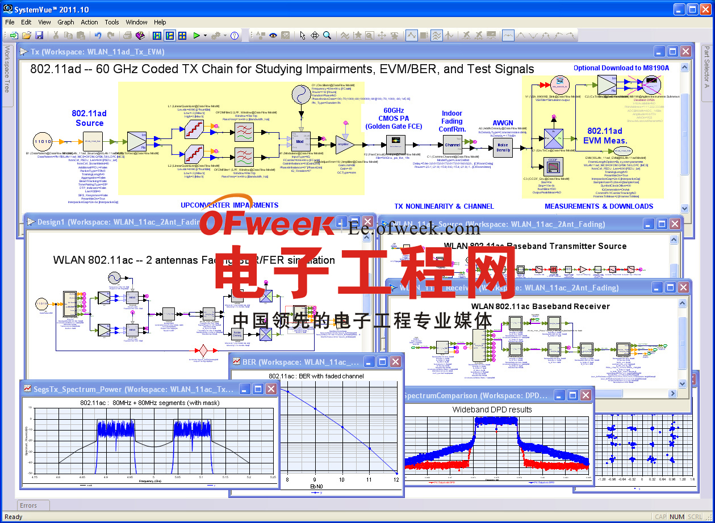Click the oscillator sine block in Tx schematic
Screen dimensions: 715x523
[300, 95]
